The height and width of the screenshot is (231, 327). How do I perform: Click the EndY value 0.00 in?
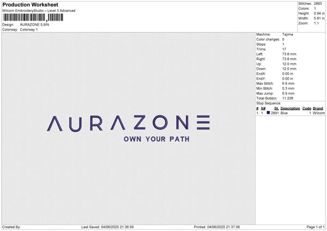288,78
